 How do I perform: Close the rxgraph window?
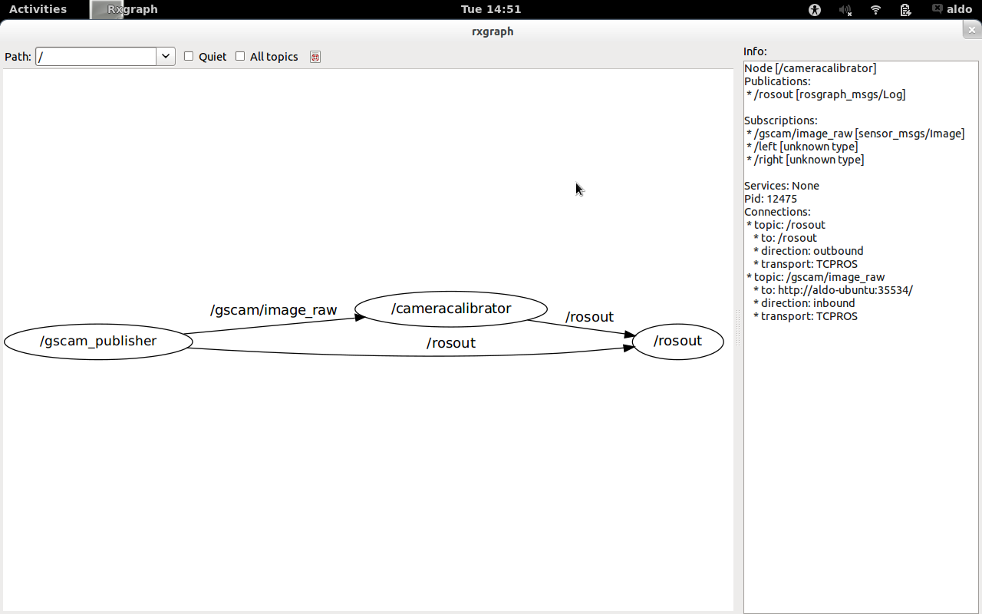(x=972, y=31)
